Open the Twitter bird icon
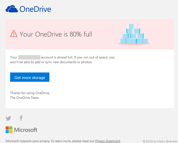Image resolution: width=178 pixels, height=143 pixels. coord(8,118)
